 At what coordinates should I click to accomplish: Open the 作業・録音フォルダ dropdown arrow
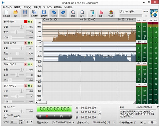[x=141, y=122]
